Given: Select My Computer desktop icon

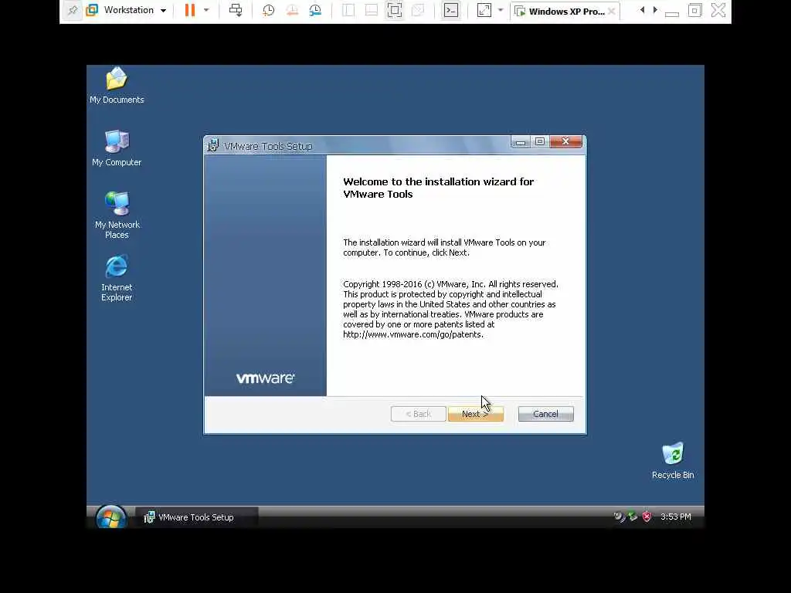Looking at the screenshot, I should [x=117, y=147].
